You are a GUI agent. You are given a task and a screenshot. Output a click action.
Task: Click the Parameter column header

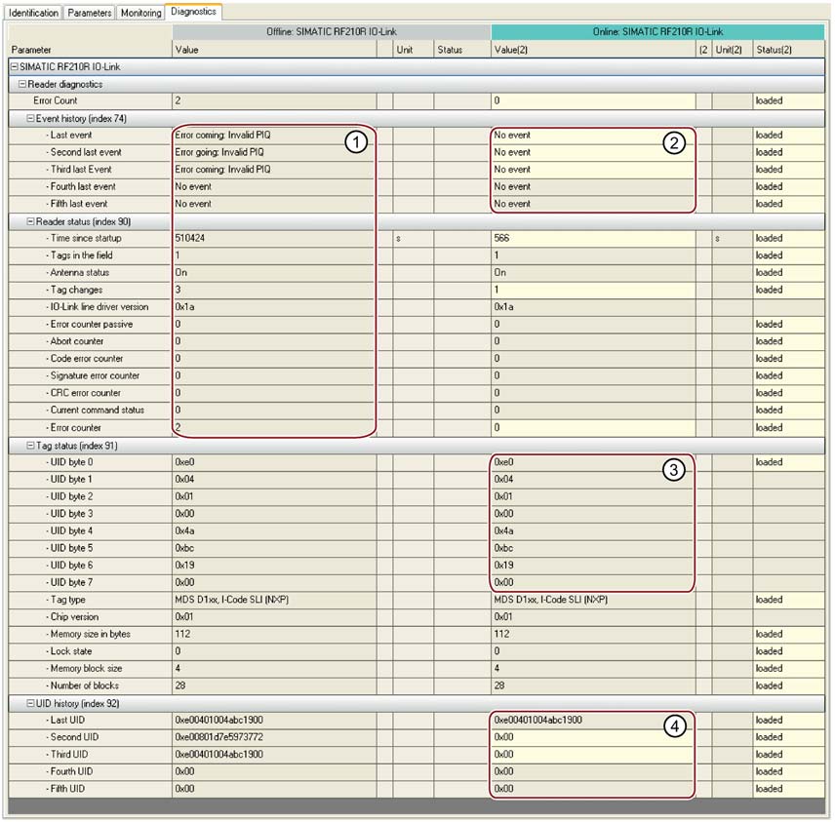pyautogui.click(x=90, y=50)
